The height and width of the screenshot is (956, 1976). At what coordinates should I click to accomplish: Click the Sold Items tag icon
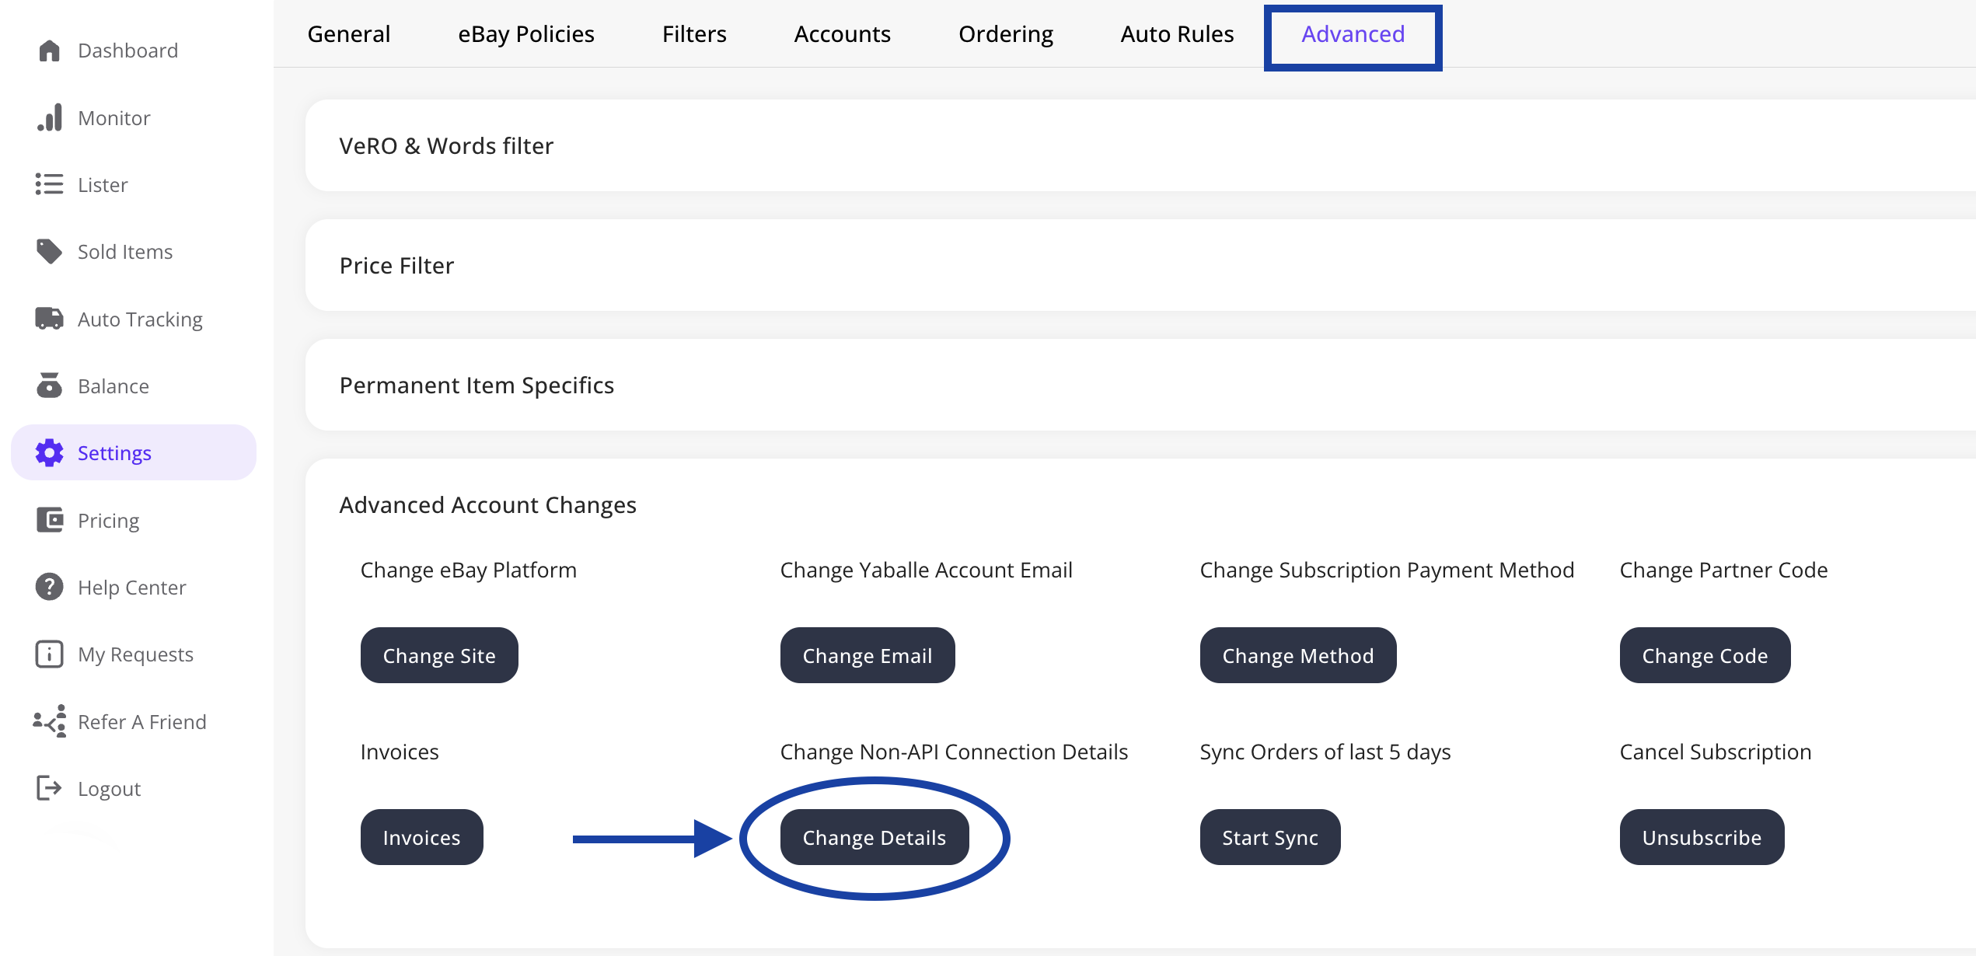click(x=49, y=252)
